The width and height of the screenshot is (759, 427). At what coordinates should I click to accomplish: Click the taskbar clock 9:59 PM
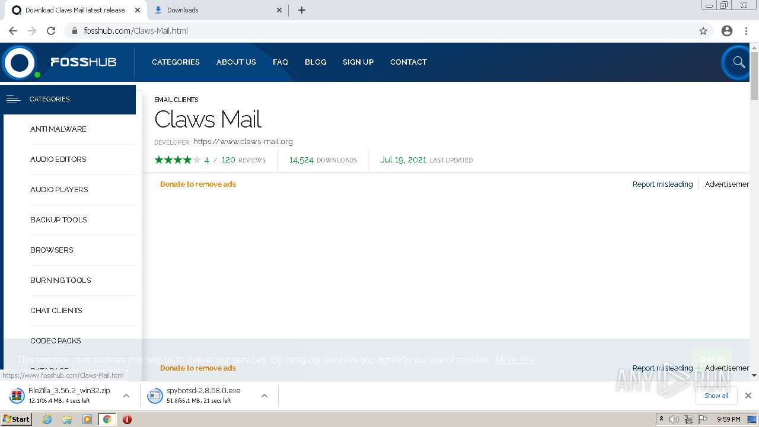(729, 419)
